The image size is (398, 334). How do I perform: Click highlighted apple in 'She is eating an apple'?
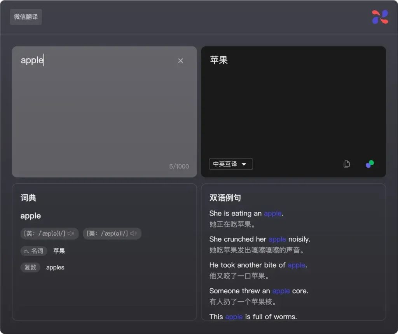(272, 213)
